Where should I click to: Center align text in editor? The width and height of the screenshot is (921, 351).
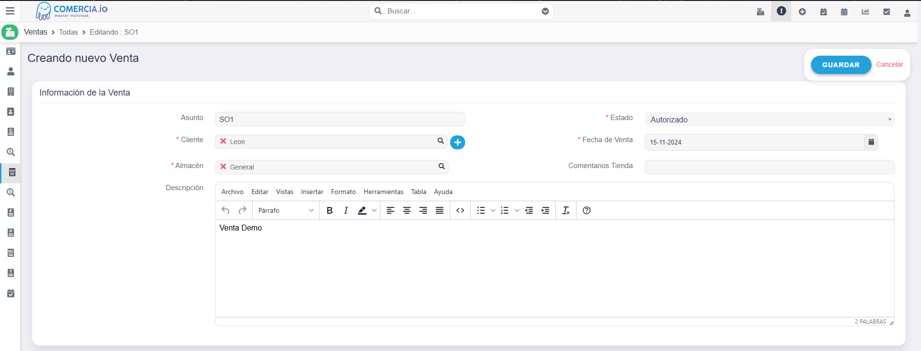pyautogui.click(x=407, y=210)
